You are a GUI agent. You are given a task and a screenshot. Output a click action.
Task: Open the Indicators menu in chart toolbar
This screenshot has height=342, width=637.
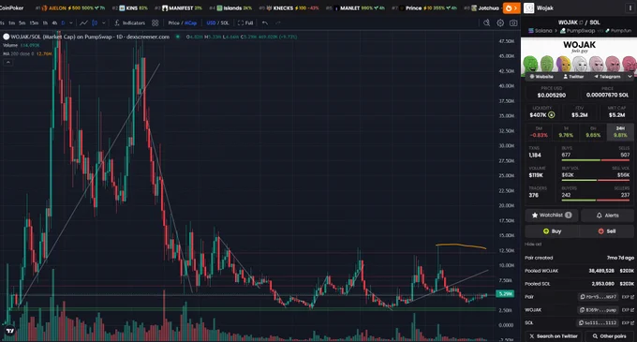129,22
